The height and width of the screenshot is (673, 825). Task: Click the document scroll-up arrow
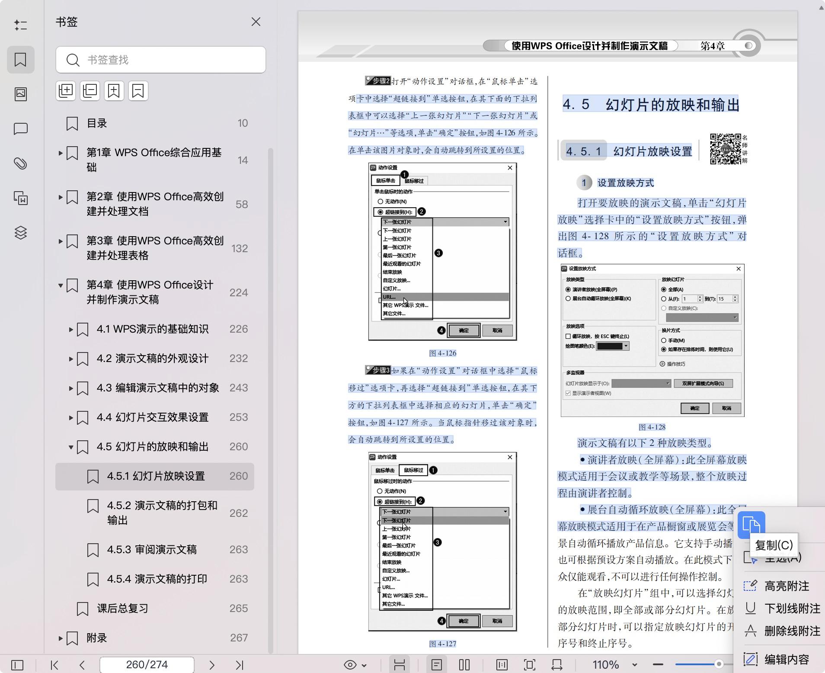click(821, 7)
